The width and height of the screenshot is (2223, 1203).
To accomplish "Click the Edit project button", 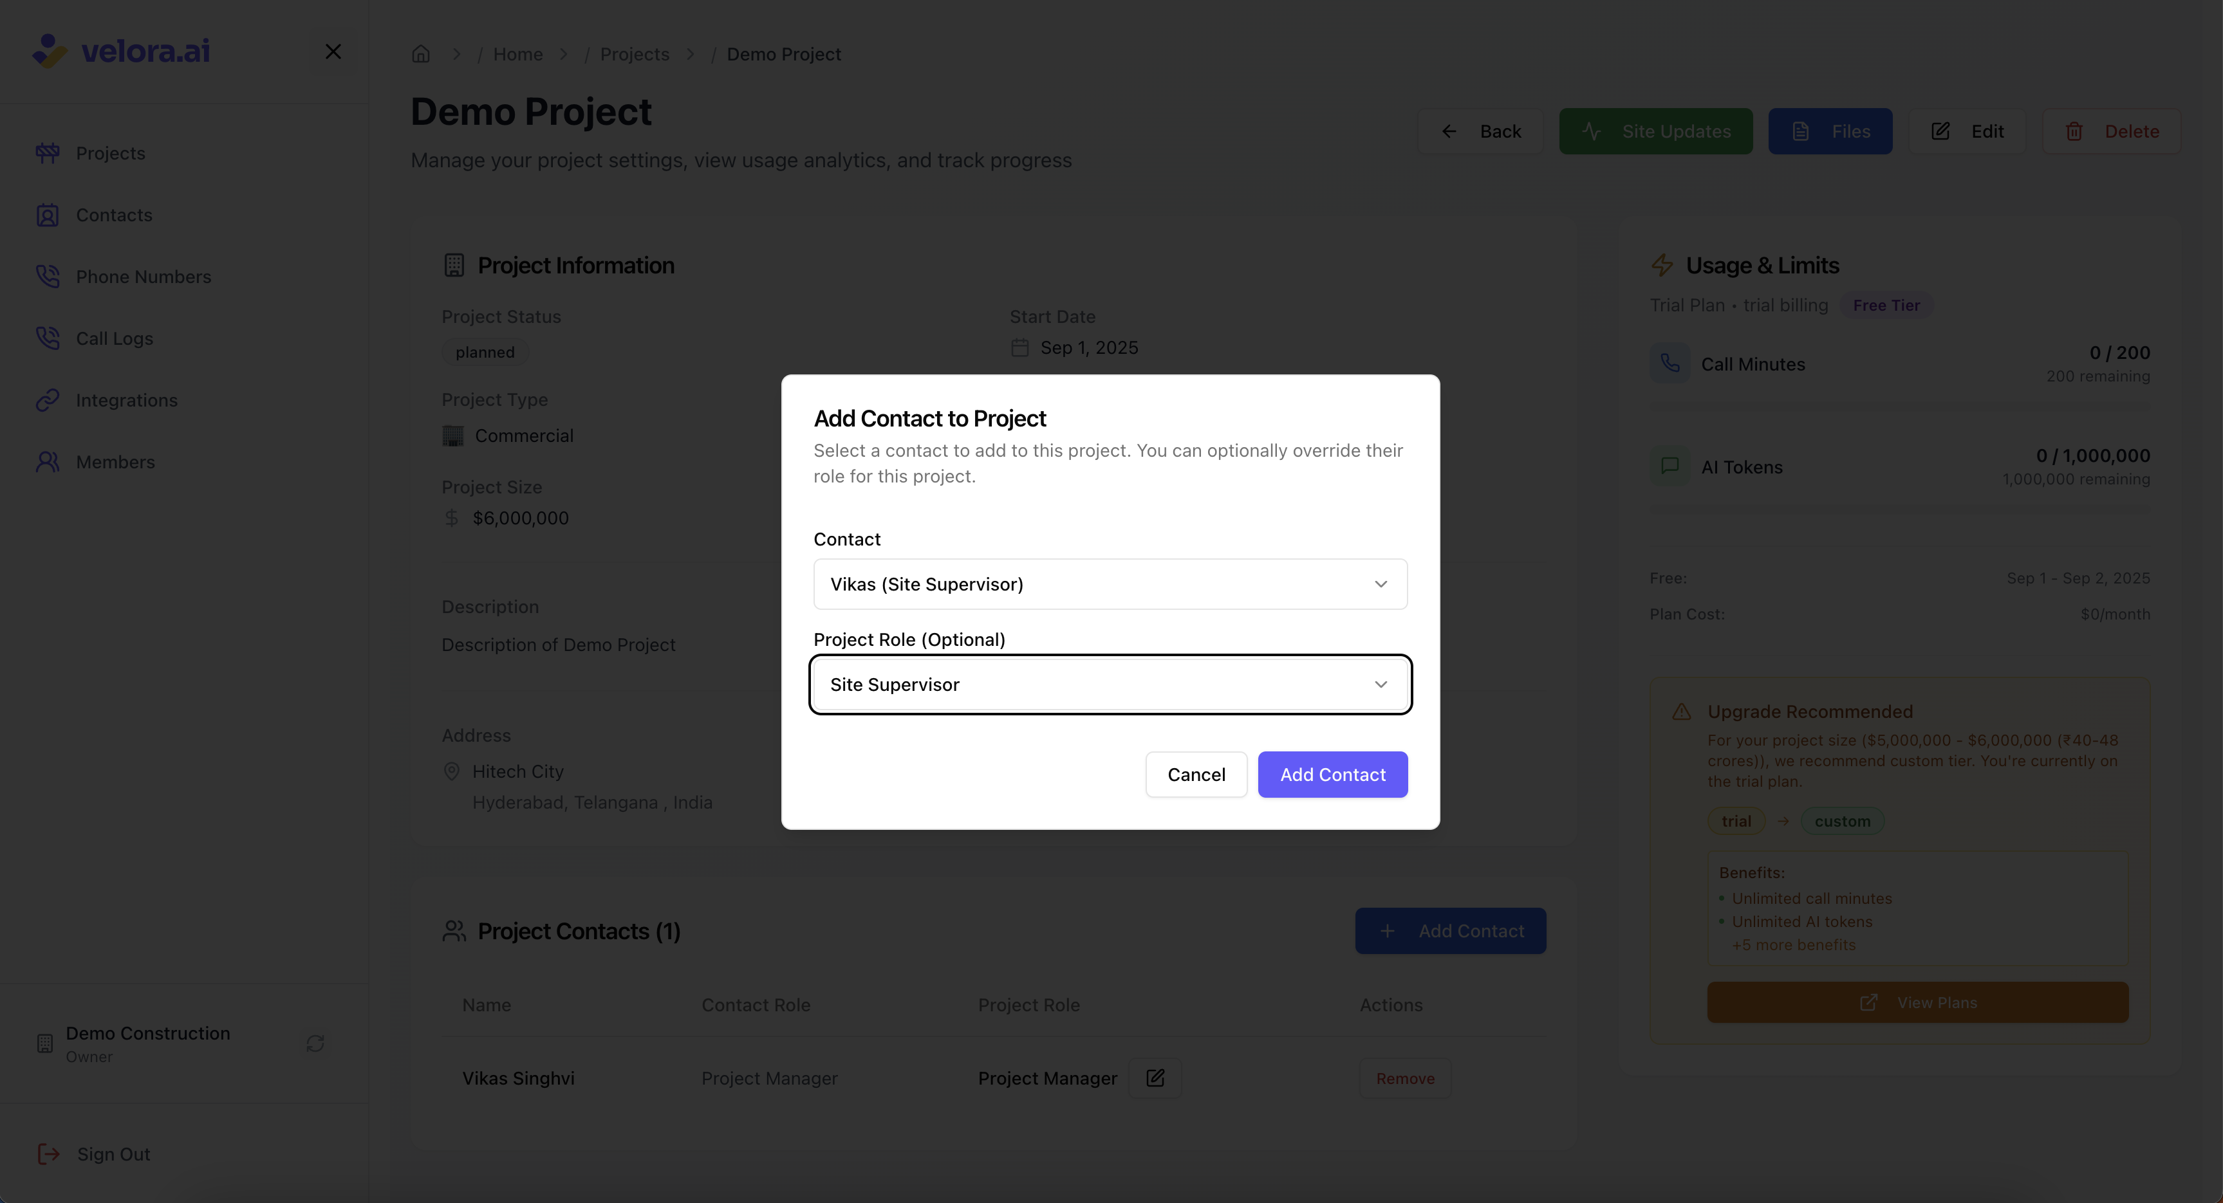I will click(1967, 131).
